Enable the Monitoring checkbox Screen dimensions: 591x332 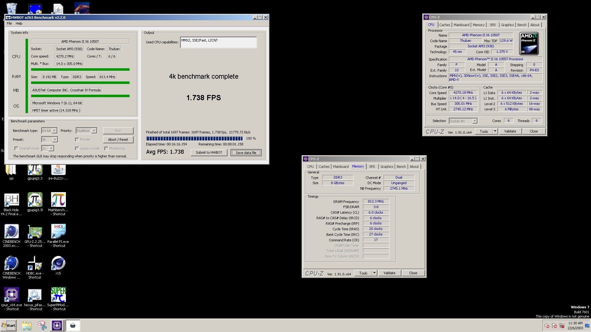(x=106, y=148)
